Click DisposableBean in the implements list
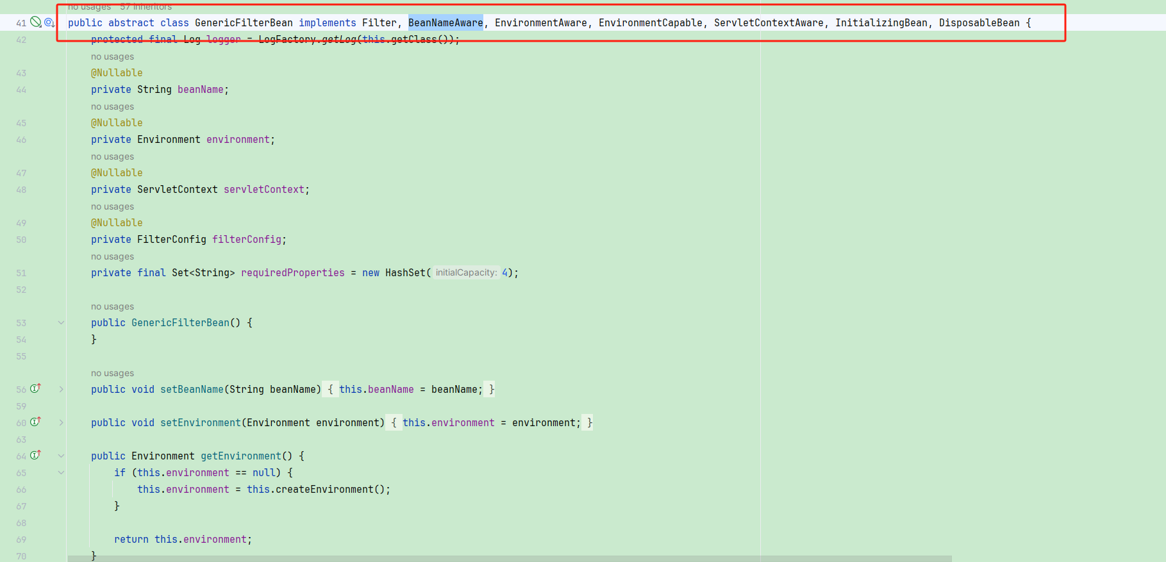 coord(979,23)
